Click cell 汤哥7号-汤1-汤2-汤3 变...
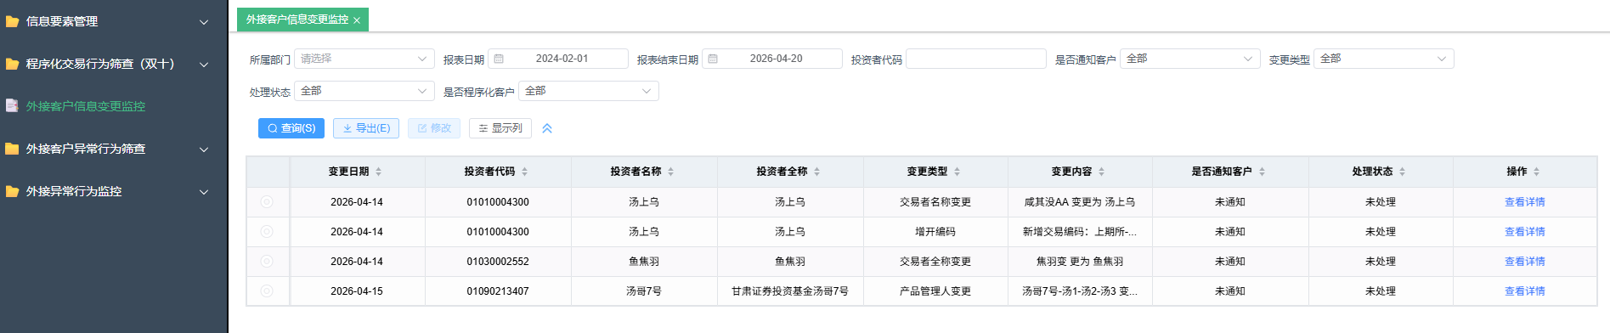 tap(1080, 291)
